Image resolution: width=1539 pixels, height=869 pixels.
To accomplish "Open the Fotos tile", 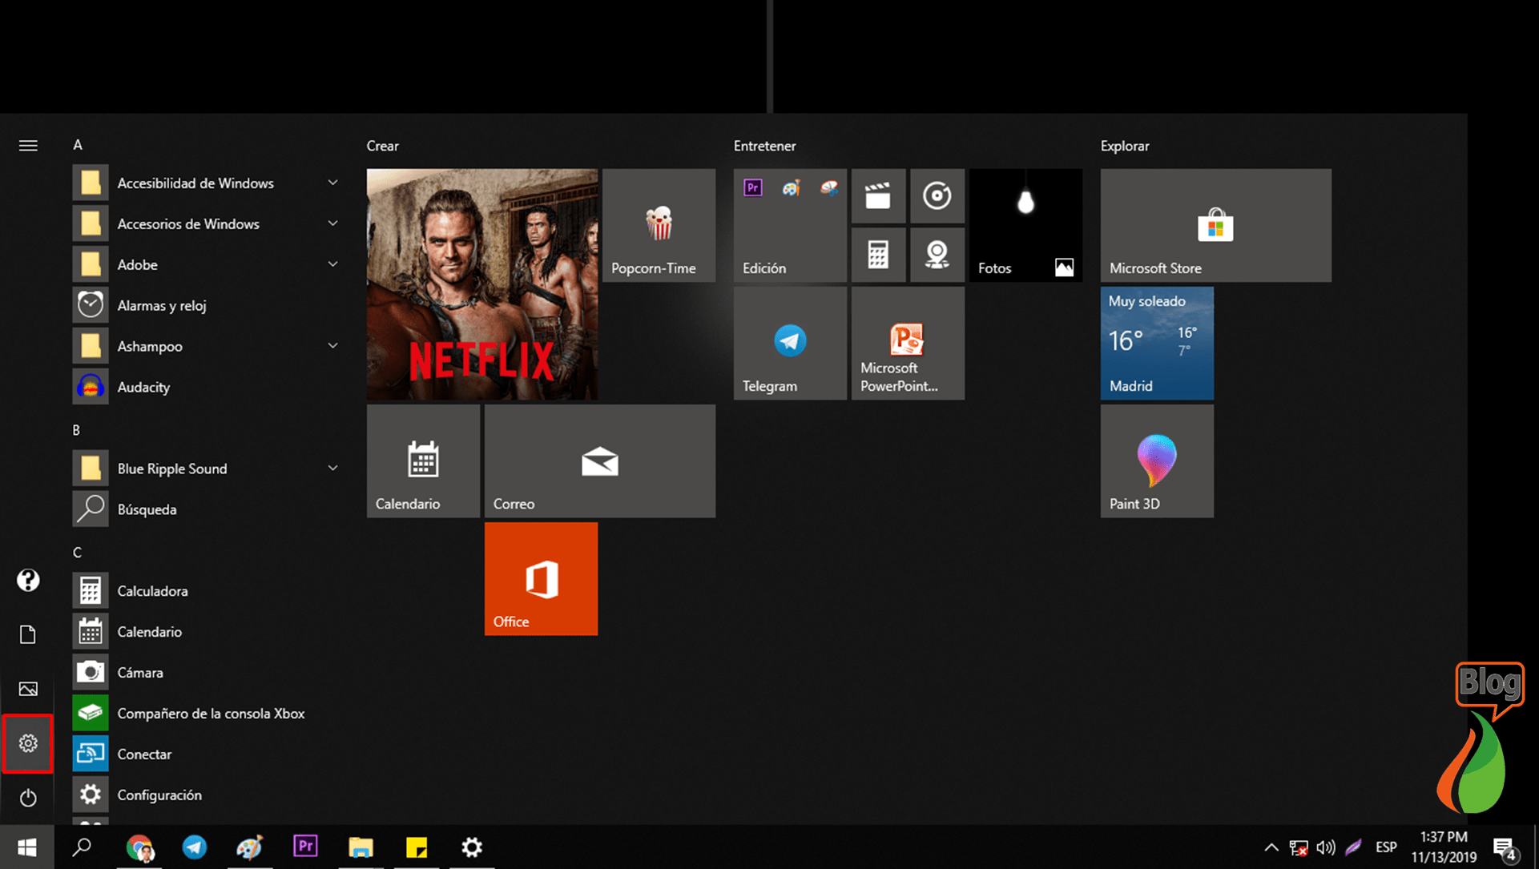I will tap(1025, 224).
